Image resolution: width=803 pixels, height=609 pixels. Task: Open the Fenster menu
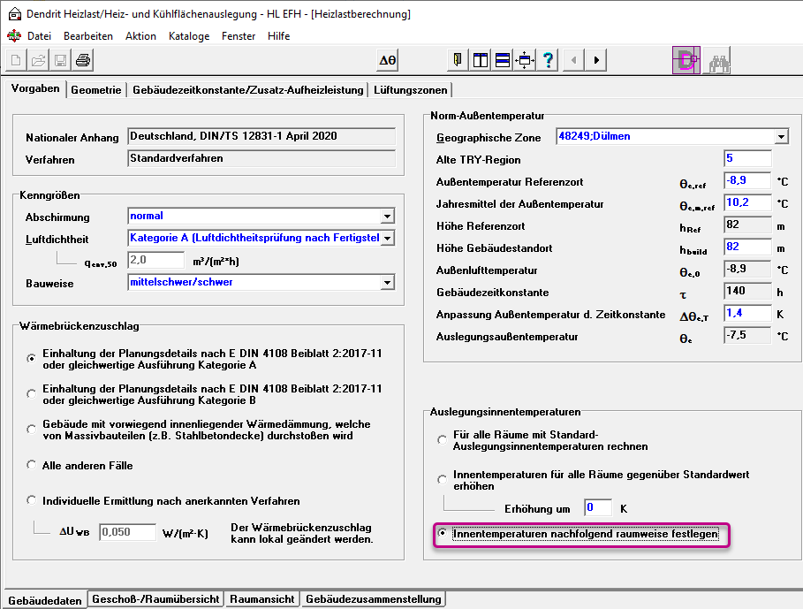pyautogui.click(x=239, y=36)
